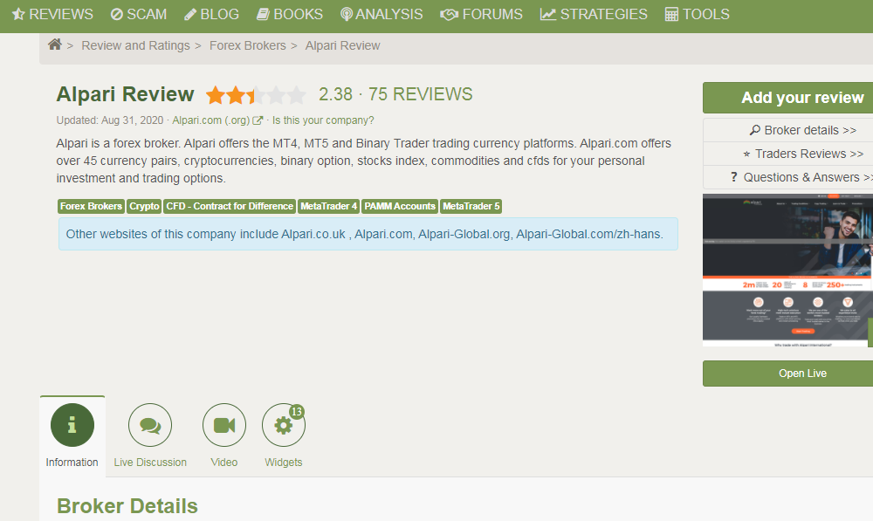This screenshot has height=521, width=873.
Task: Click the 75 REVIEWS count
Action: click(x=421, y=94)
